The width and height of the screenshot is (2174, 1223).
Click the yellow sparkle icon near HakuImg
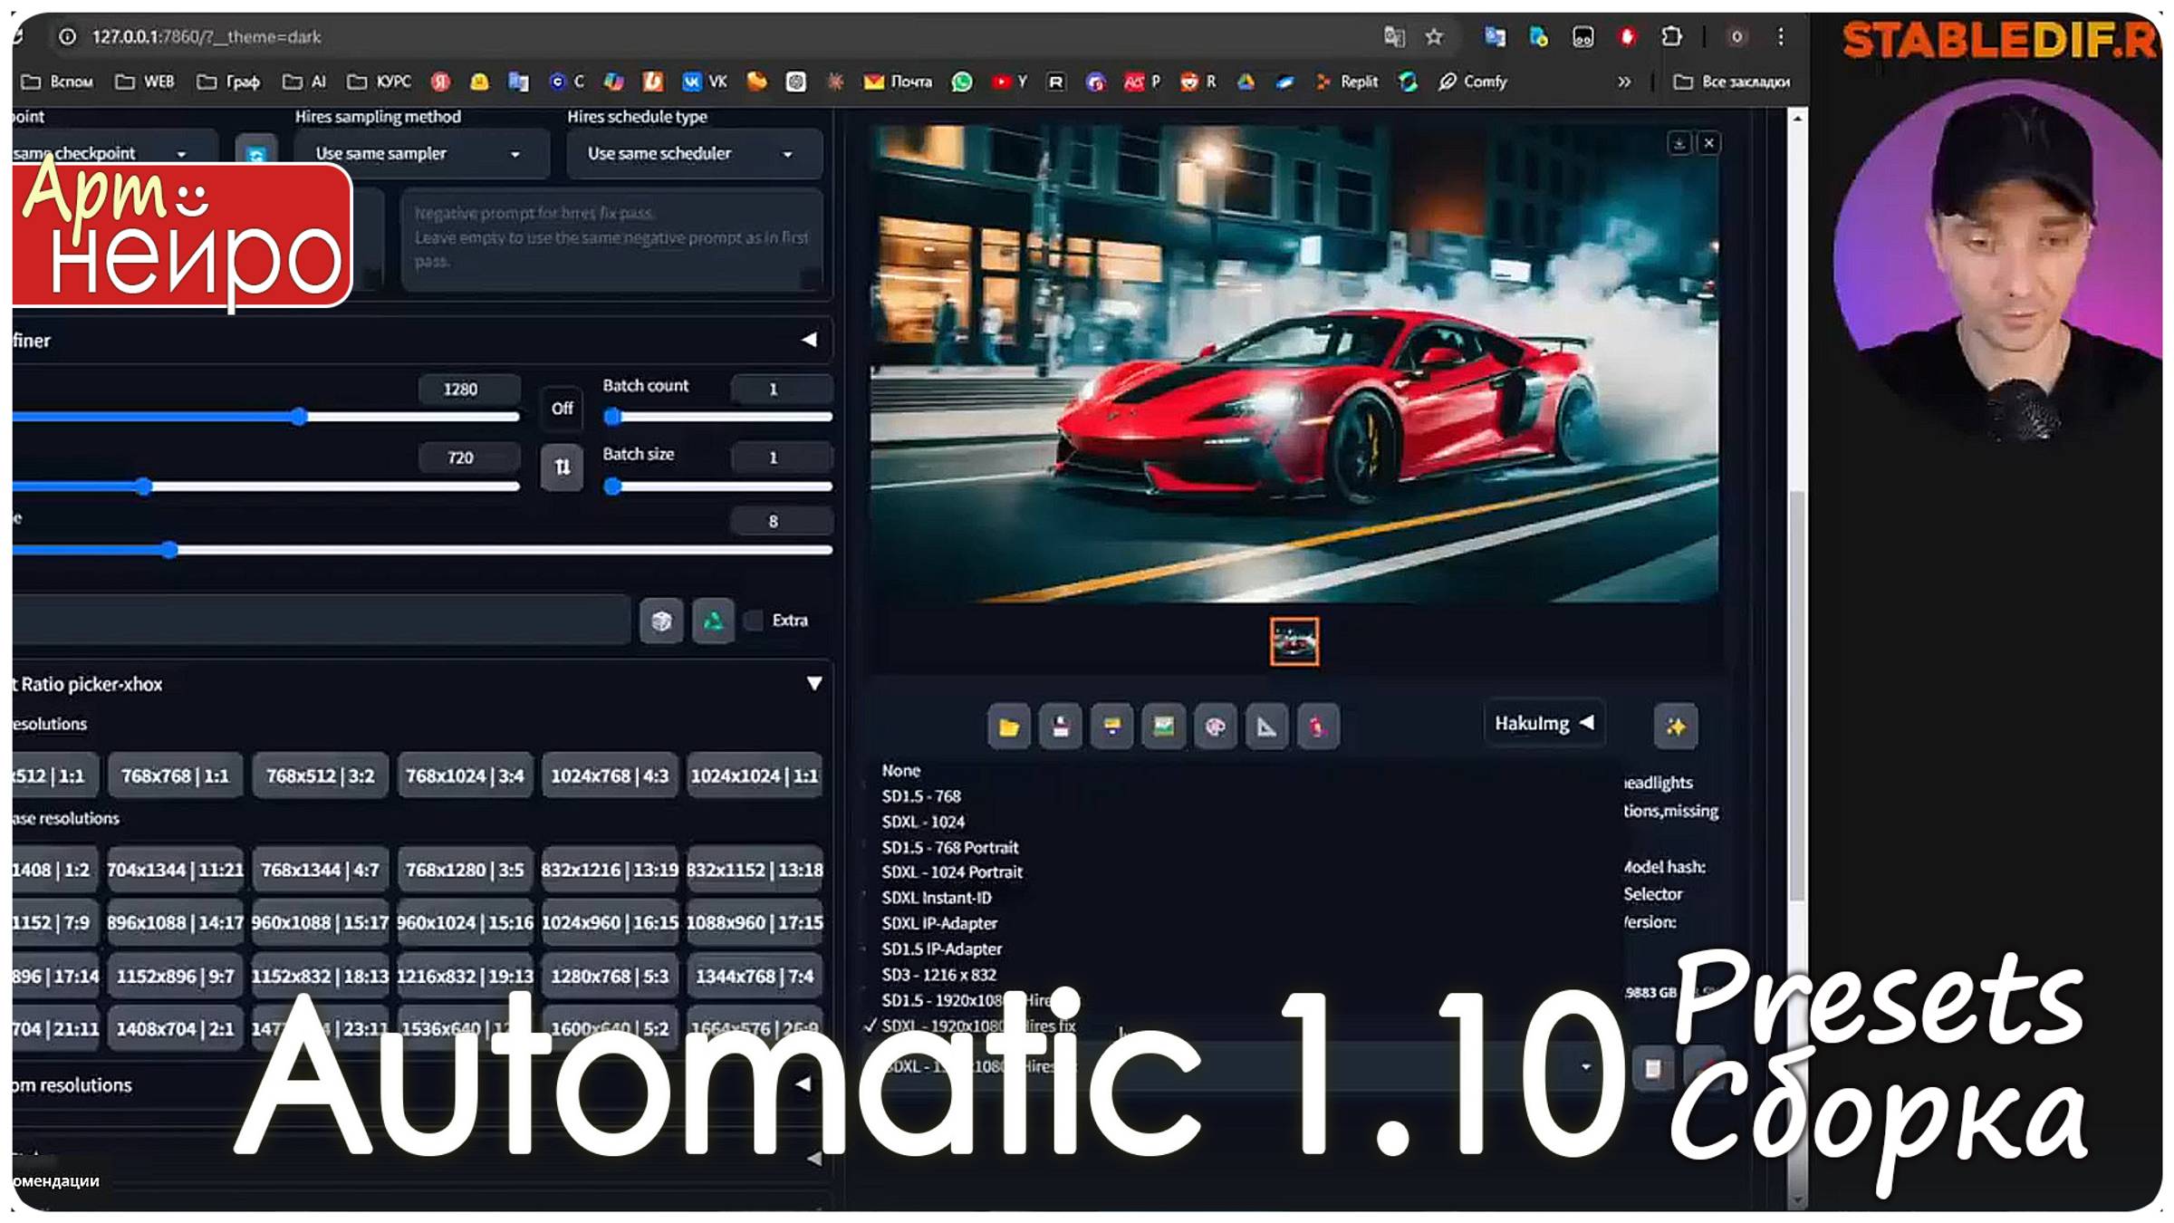(1675, 725)
